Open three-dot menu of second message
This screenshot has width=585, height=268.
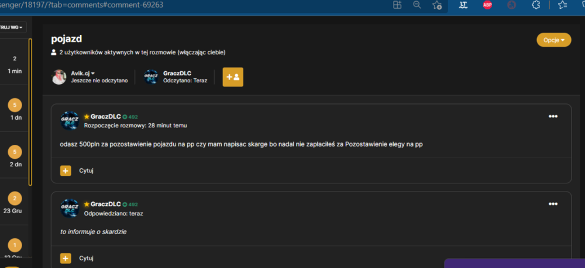pyautogui.click(x=553, y=204)
